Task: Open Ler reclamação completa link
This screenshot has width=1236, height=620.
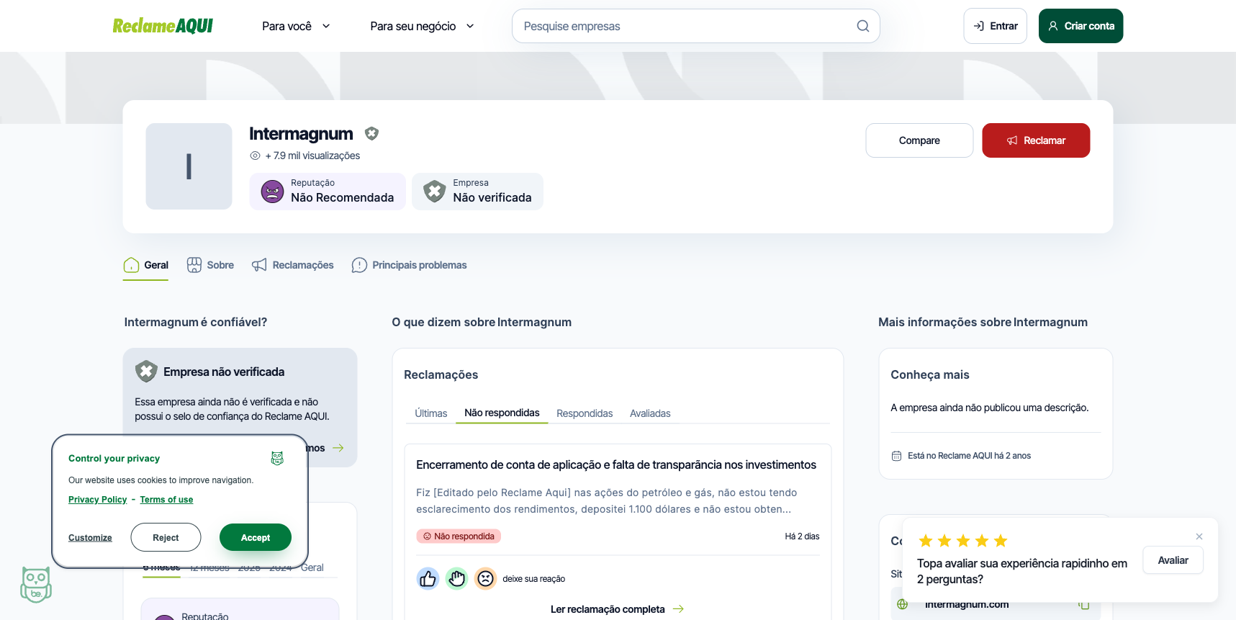Action: [617, 609]
